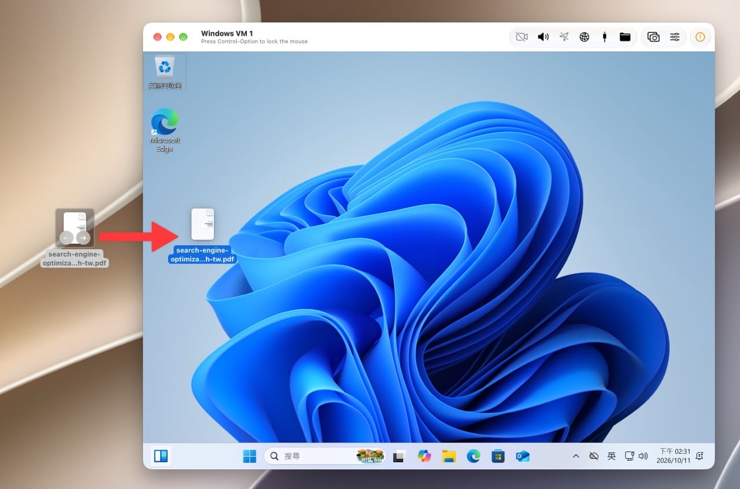
Task: Click the taskbar search box
Action: click(x=325, y=457)
